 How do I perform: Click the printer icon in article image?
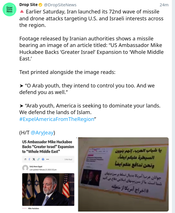(43, 159)
